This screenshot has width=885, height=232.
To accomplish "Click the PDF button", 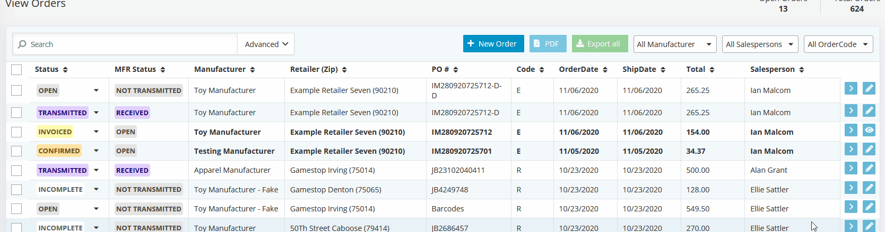I will coord(548,44).
